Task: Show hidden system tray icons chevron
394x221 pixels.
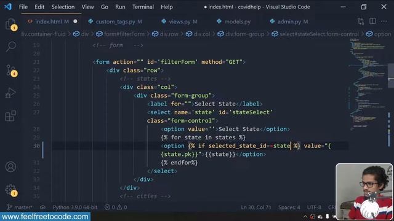Action: click(305, 217)
